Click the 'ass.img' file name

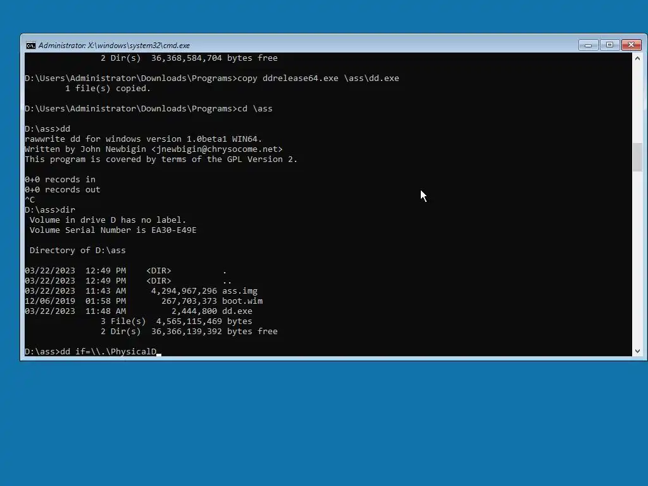coord(240,291)
